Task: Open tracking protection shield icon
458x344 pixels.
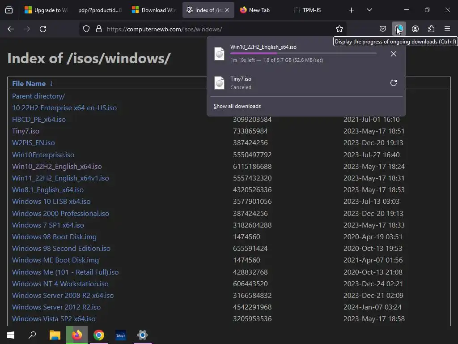Action: click(86, 29)
